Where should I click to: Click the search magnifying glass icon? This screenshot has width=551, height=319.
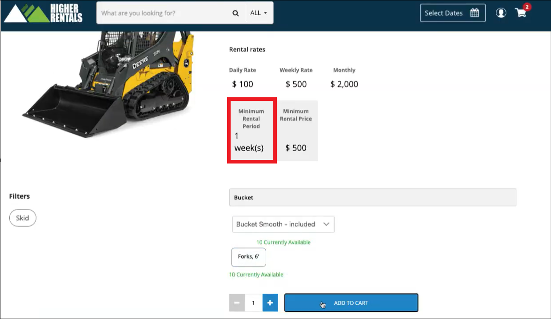pyautogui.click(x=236, y=13)
